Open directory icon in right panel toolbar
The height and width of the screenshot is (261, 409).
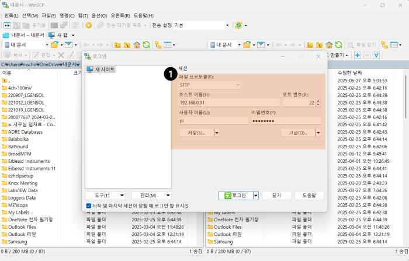pos(247,45)
